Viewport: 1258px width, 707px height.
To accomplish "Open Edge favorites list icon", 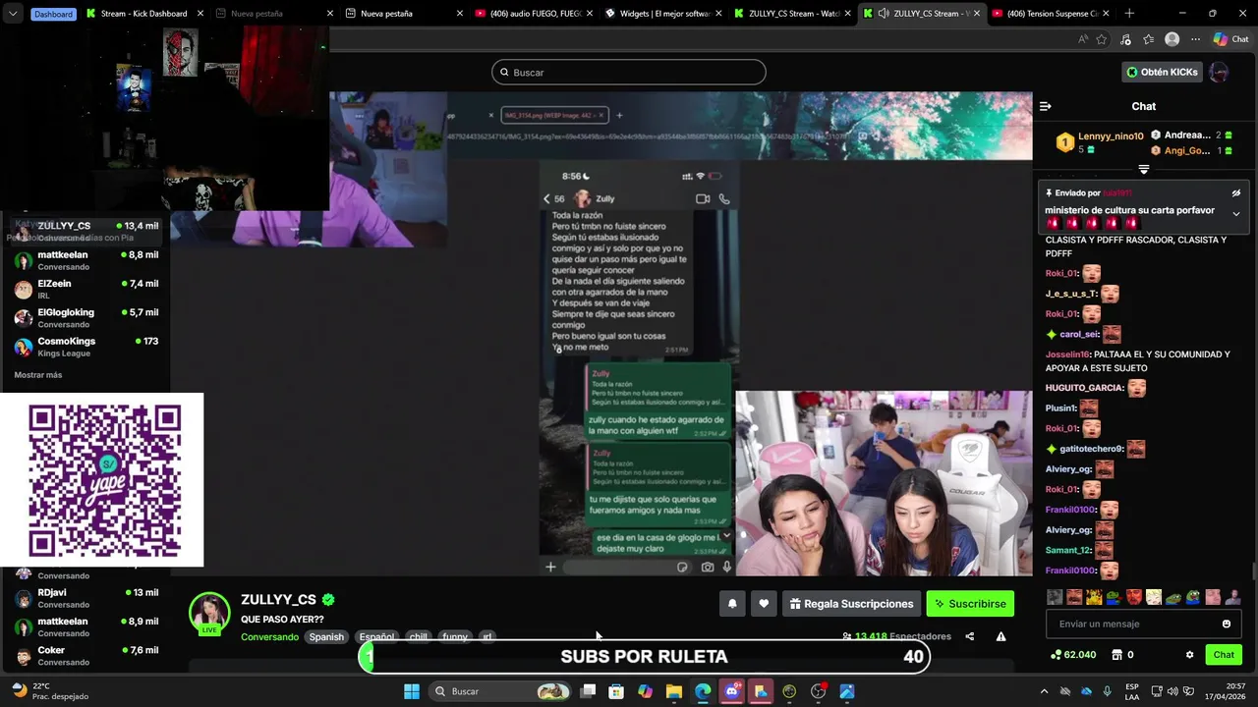I will [1148, 39].
